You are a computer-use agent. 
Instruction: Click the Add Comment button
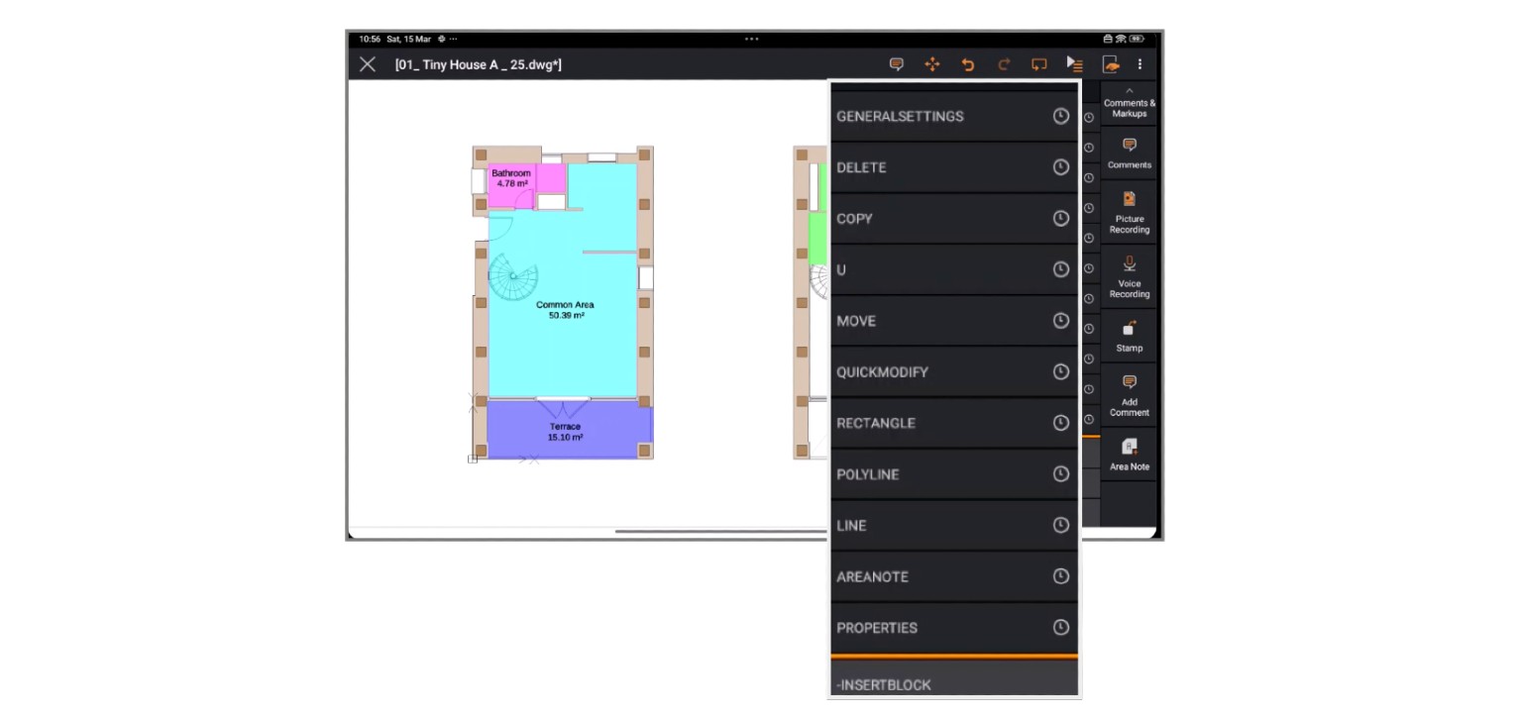[1130, 395]
